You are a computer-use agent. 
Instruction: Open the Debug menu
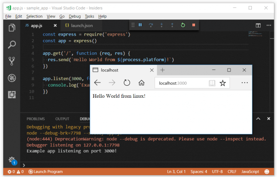(x=75, y=16)
